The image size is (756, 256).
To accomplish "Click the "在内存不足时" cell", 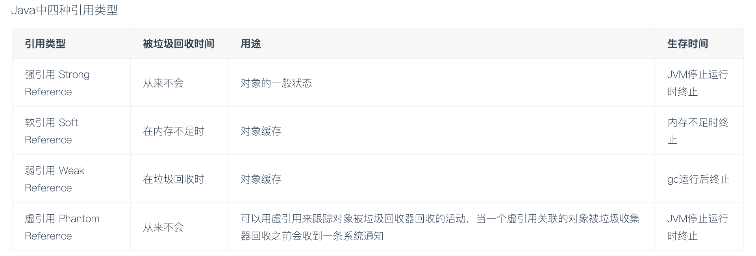I will [x=174, y=131].
